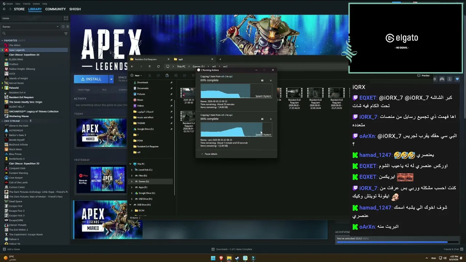The height and width of the screenshot is (262, 466).
Task: Click Add a Game at the bottom
Action: (11, 249)
